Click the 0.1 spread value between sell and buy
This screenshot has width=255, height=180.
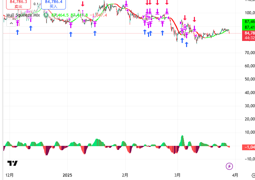tap(36, 4)
